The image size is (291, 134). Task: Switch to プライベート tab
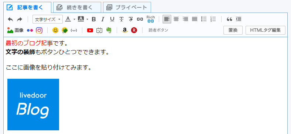(127, 7)
